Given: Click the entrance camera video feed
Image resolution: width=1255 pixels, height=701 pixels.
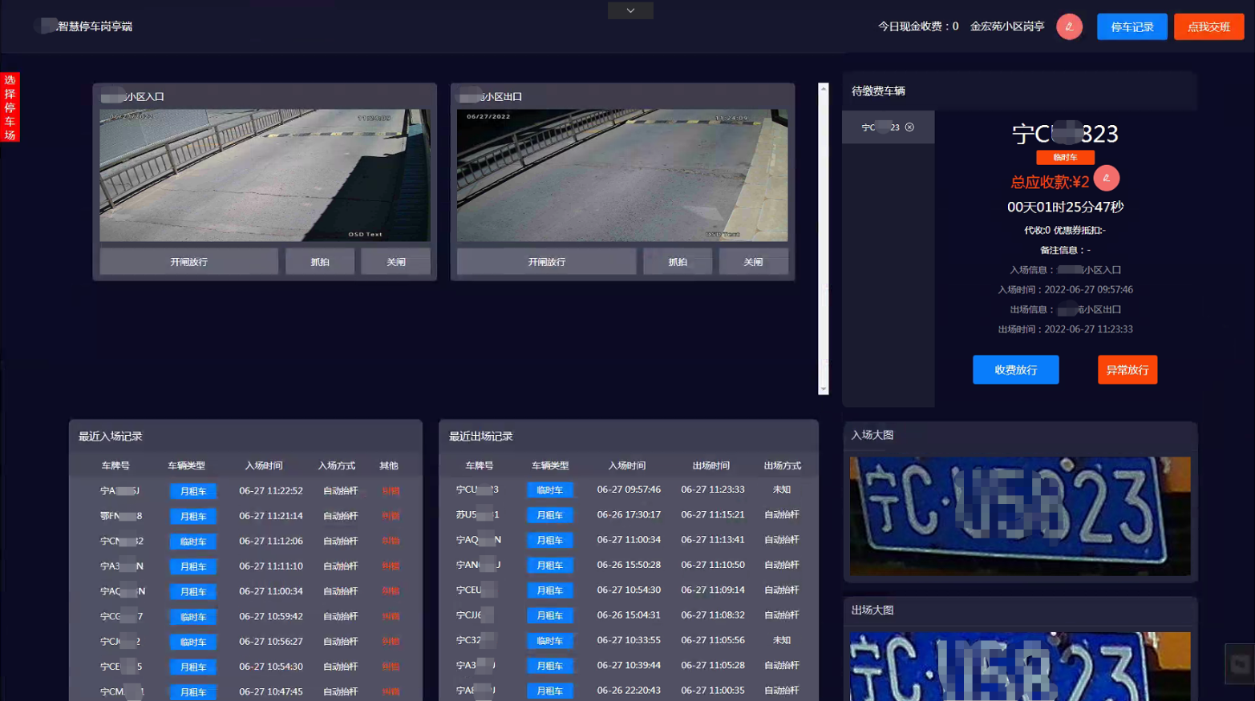Looking at the screenshot, I should [x=265, y=175].
